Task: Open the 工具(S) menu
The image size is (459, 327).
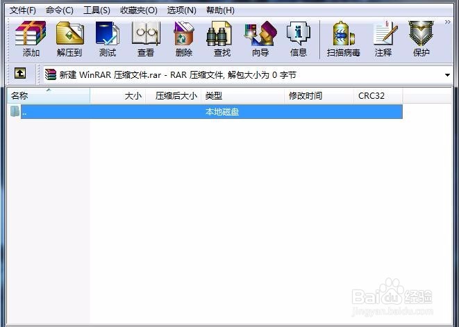Action: tap(97, 10)
